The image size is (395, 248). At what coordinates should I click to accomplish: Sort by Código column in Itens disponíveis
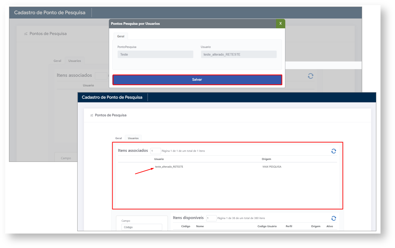coord(186,226)
